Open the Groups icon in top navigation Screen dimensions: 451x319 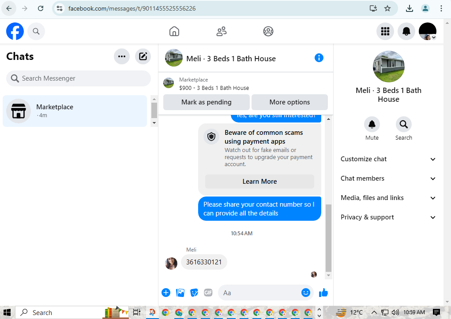click(x=268, y=31)
